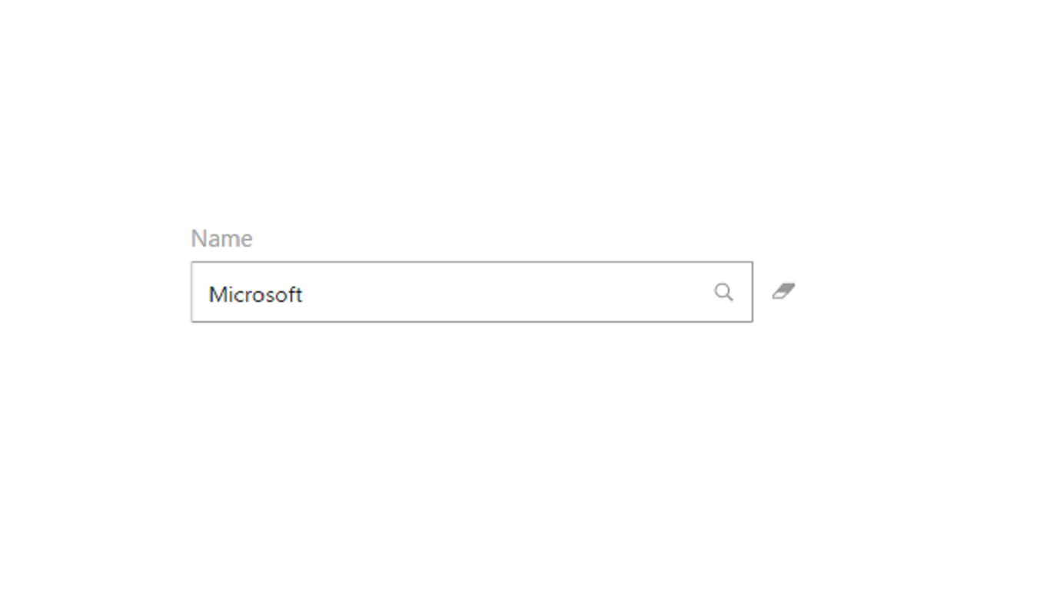The image size is (1050, 590).
Task: Apply the Microsoft search with the magnifier
Action: tap(723, 292)
